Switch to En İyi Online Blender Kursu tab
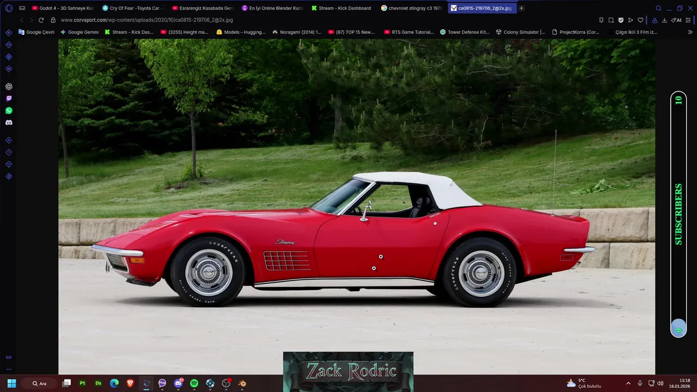The height and width of the screenshot is (392, 697). click(272, 8)
